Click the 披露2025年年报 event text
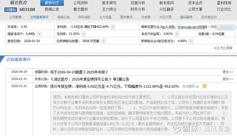 tap(79, 72)
